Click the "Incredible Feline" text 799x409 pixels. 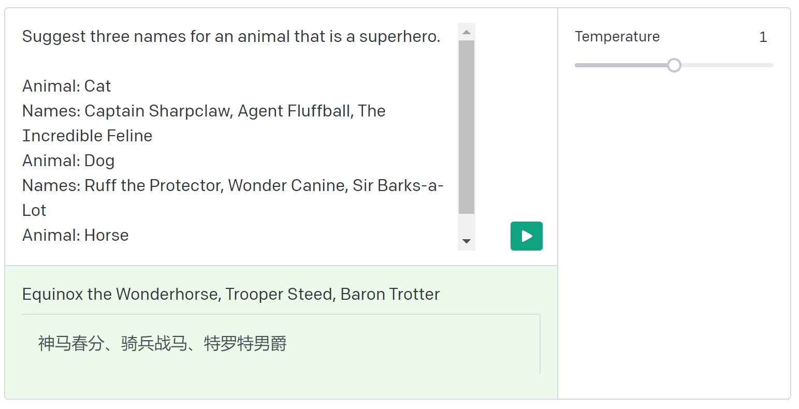click(x=88, y=136)
